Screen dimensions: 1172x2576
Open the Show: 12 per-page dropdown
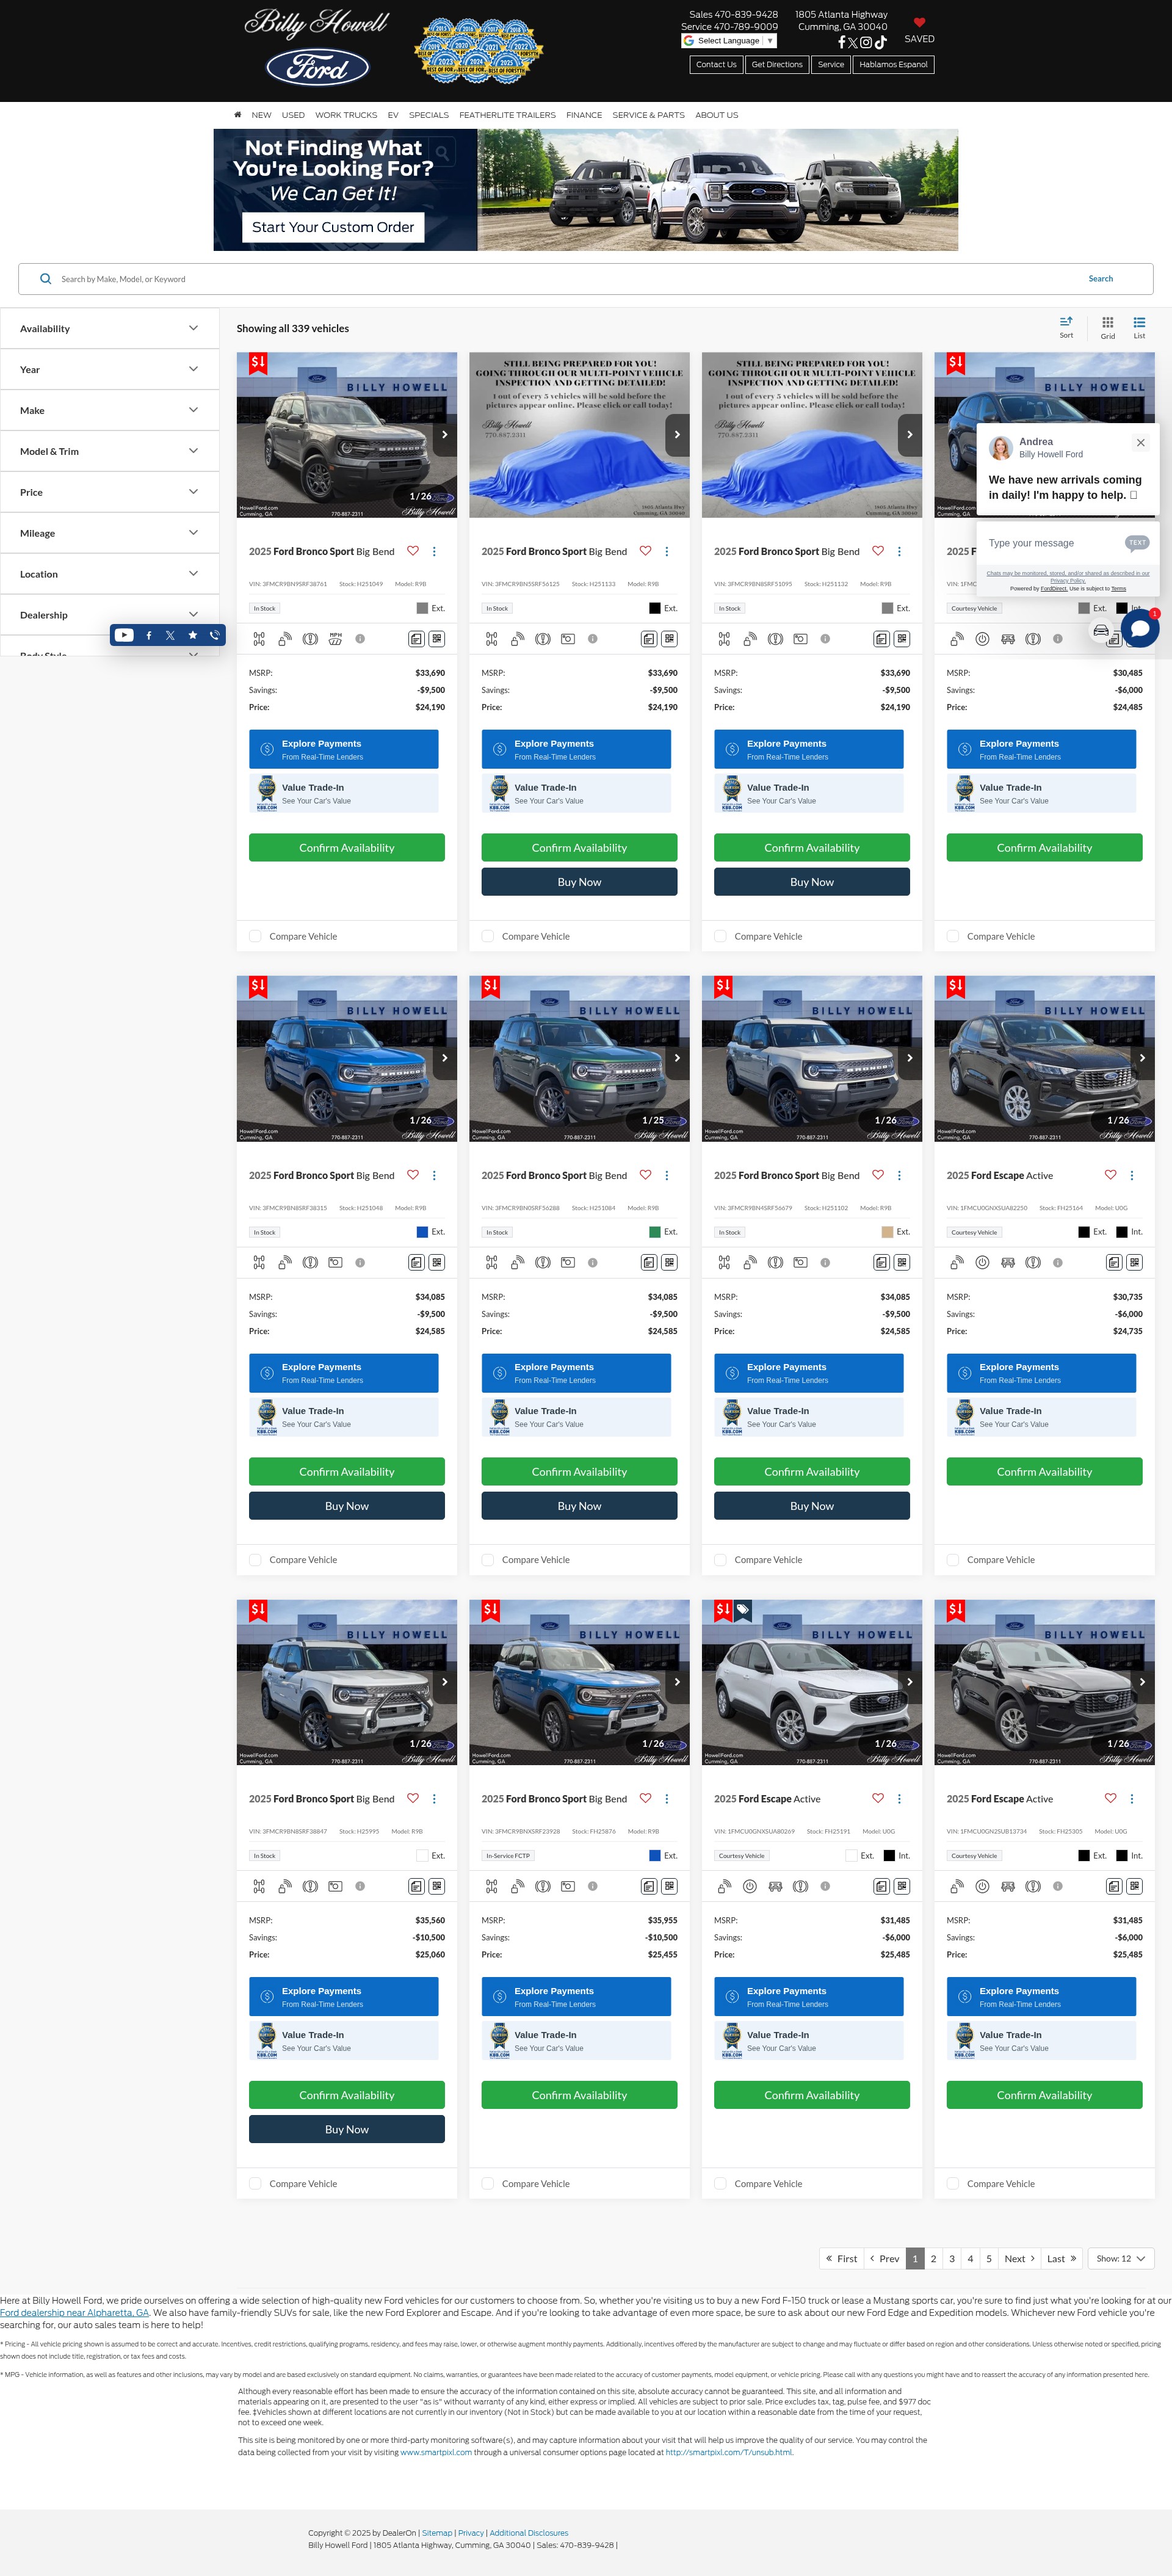[1120, 2258]
